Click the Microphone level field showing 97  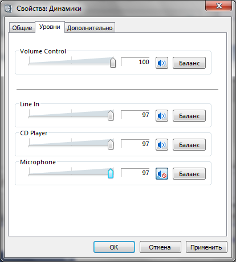135,173
